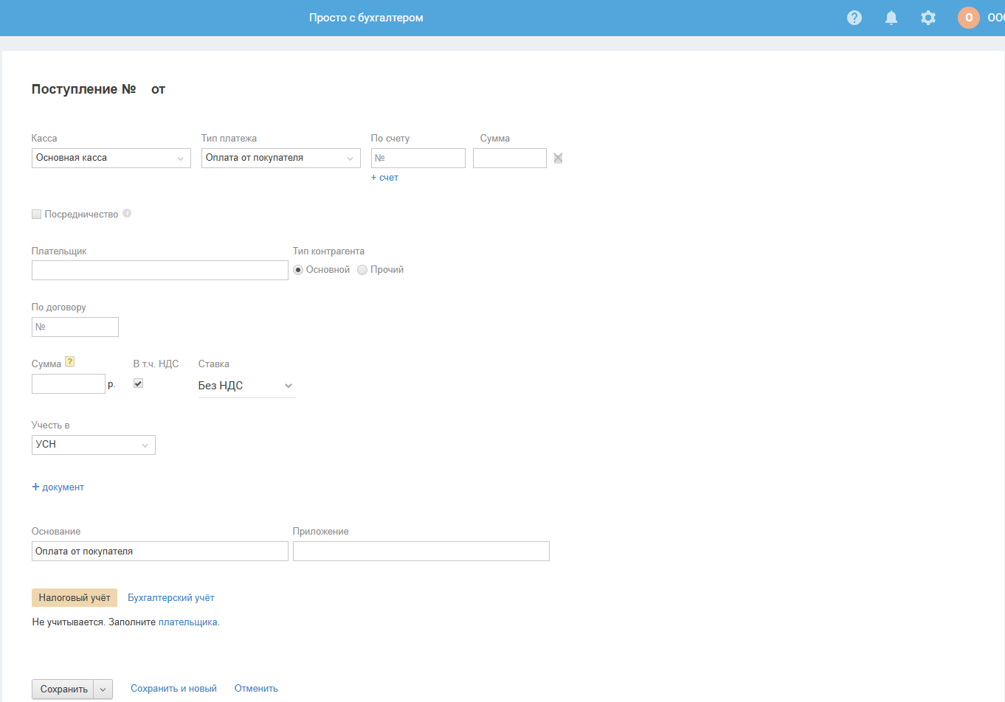Image resolution: width=1005 pixels, height=702 pixels.
Task: Expand the Ставка НДС dropdown
Action: [x=246, y=386]
